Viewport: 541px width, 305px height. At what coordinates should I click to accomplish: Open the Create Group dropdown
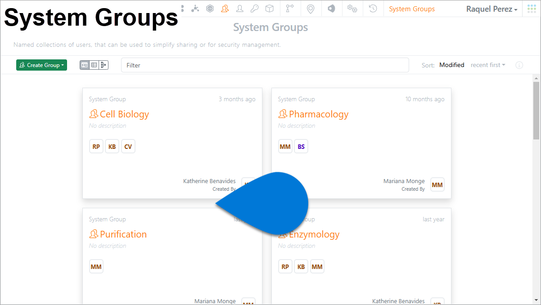click(41, 65)
